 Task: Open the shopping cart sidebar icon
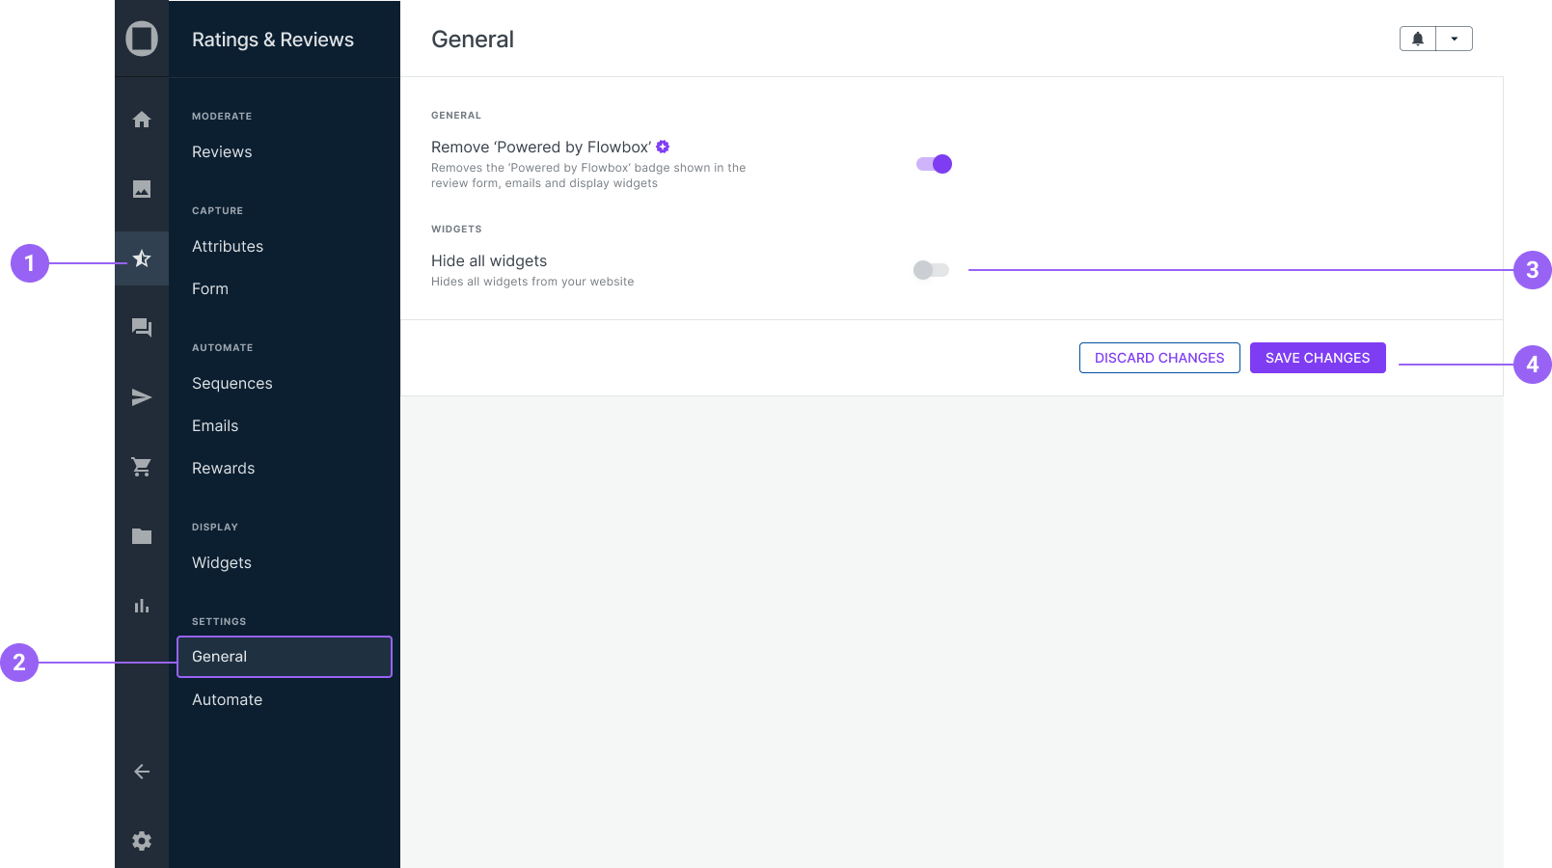coord(142,467)
